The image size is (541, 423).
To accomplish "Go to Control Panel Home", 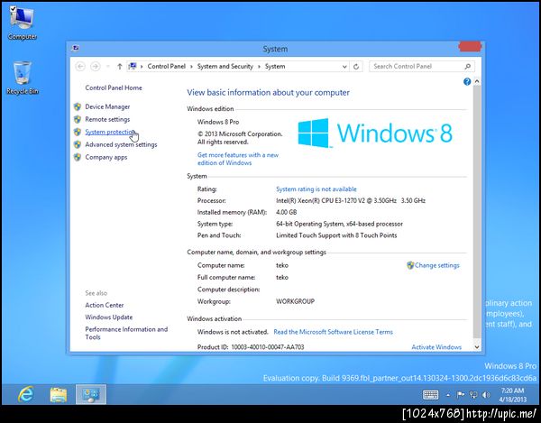I will point(114,87).
